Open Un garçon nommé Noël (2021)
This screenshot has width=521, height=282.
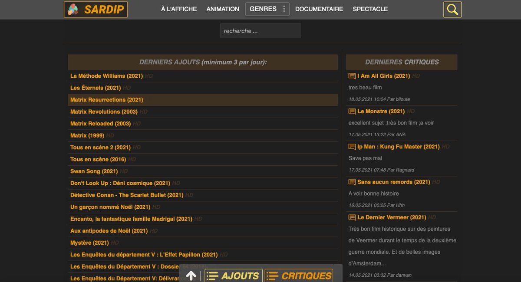pyautogui.click(x=110, y=207)
